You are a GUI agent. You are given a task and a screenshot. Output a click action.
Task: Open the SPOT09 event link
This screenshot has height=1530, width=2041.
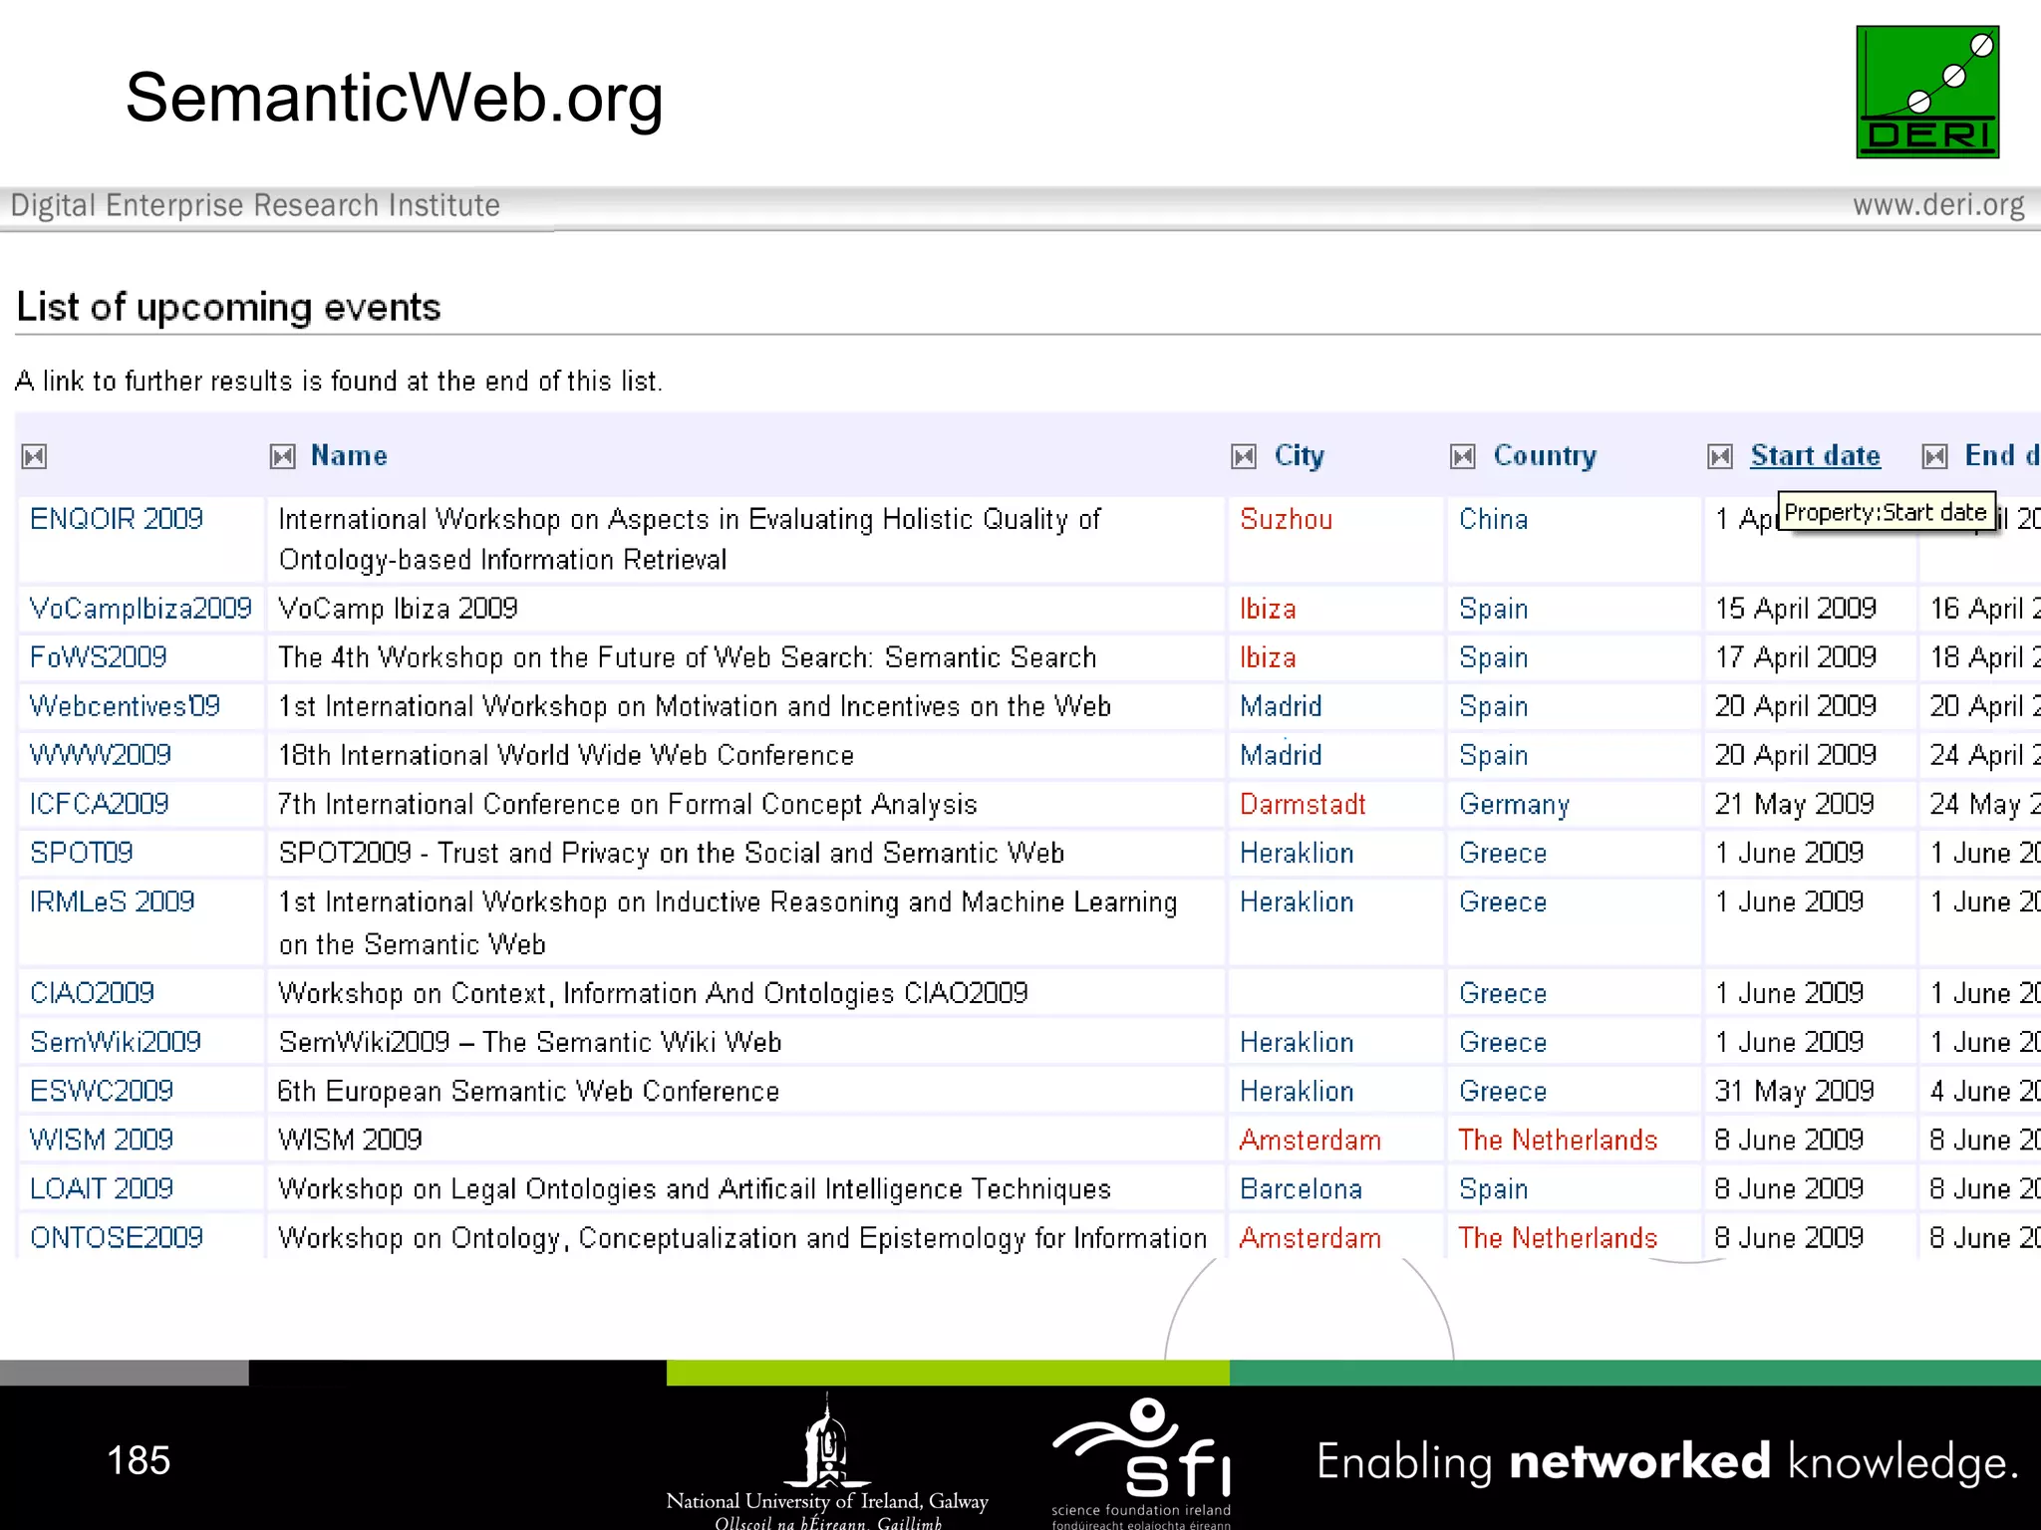(x=82, y=853)
